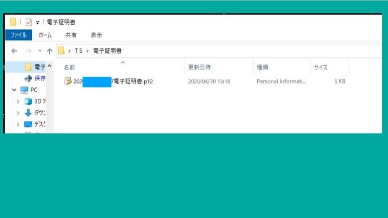Open the Quick Access Toolbar customize dropdown

37,23
